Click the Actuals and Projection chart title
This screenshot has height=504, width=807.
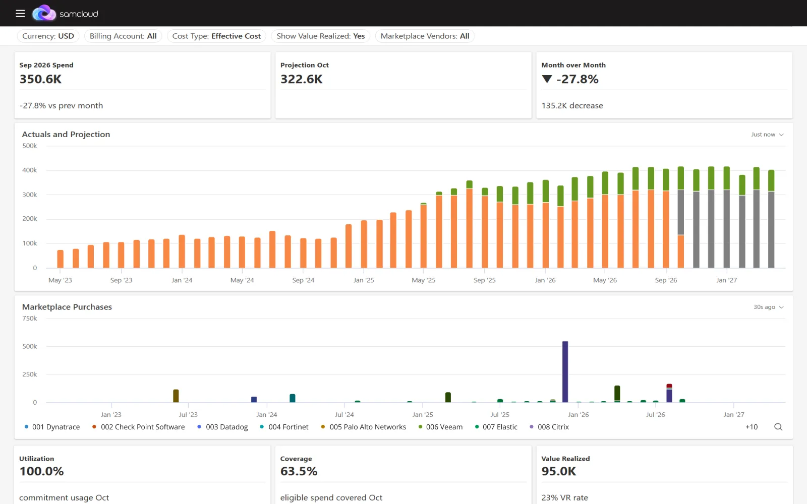(x=66, y=134)
